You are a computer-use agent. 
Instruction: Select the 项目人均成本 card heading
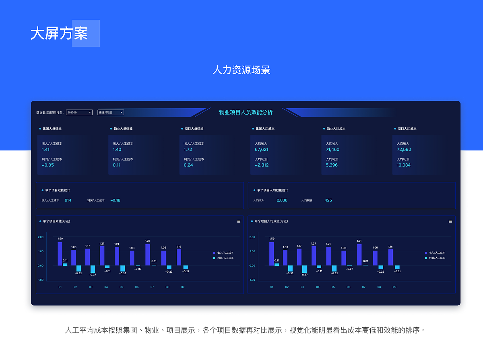407,129
